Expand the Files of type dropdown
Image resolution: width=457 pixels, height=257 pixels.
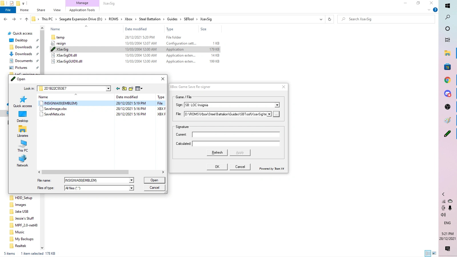coord(131,188)
